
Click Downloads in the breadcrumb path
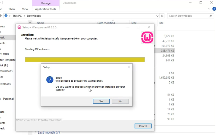[x=34, y=16]
